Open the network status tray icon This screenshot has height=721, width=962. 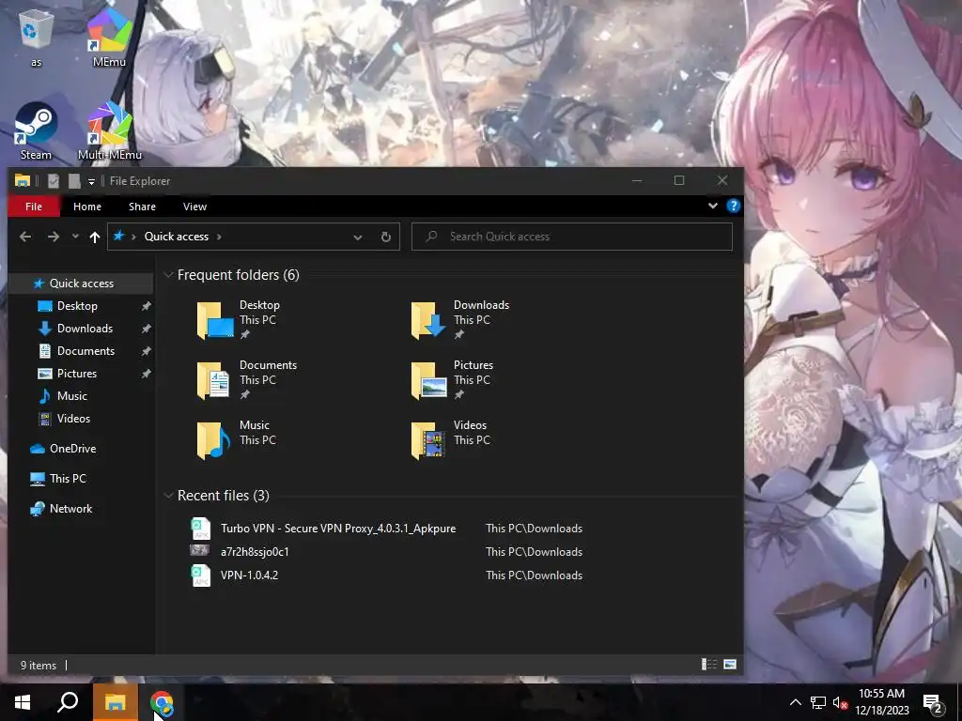point(818,702)
